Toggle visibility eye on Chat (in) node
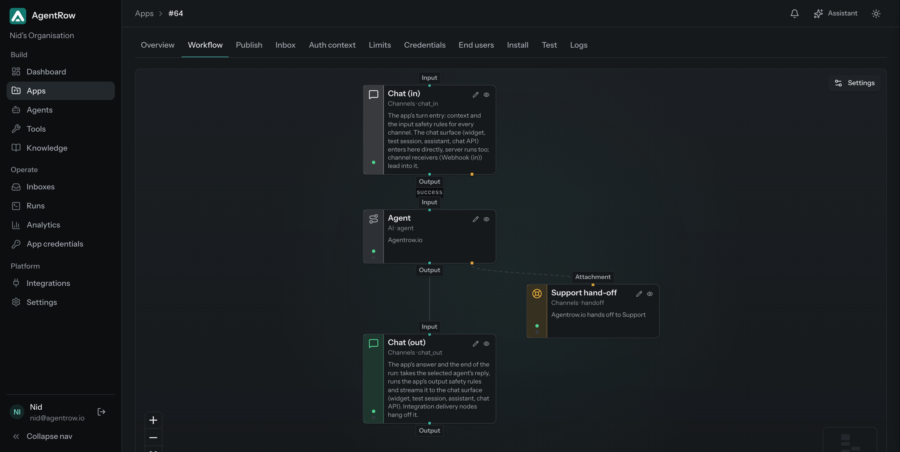The image size is (900, 452). point(486,95)
